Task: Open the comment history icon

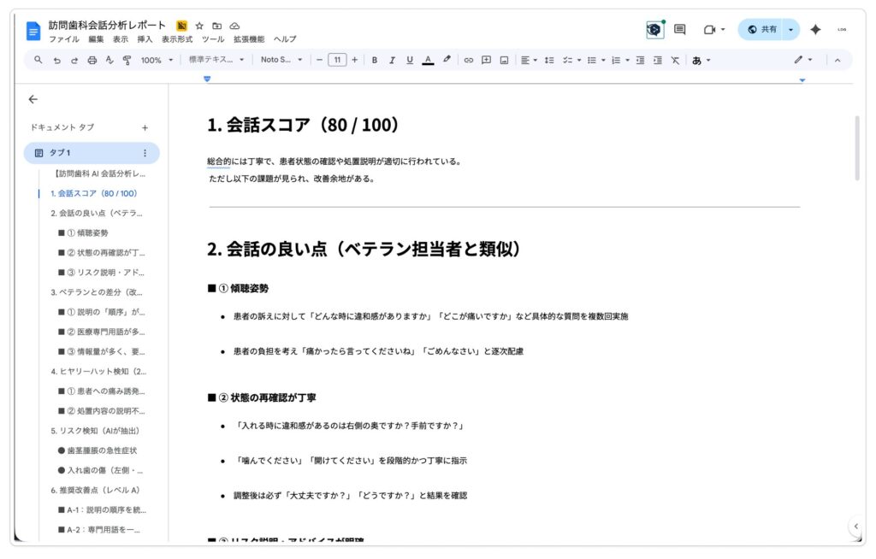Action: (679, 29)
